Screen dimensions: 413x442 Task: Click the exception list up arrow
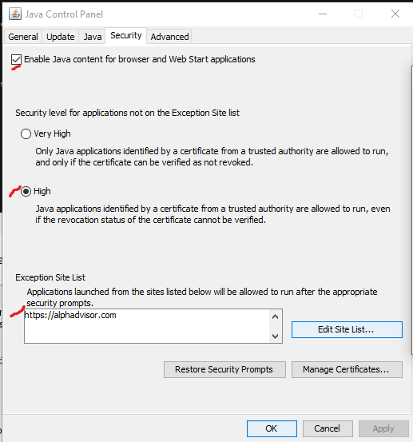click(x=276, y=317)
